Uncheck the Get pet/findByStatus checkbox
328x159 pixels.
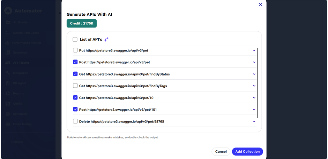click(75, 74)
